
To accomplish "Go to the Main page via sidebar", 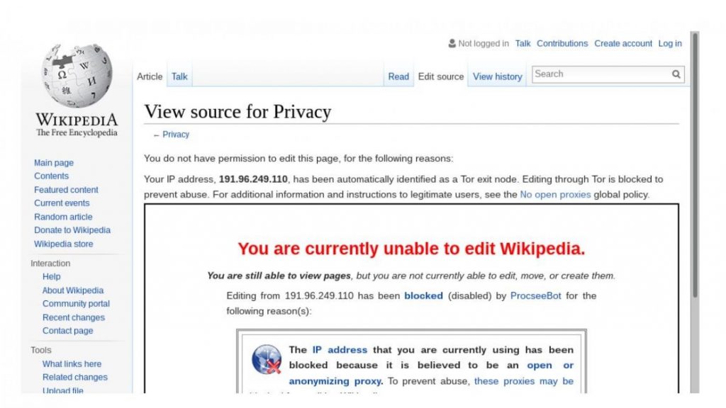I will tap(53, 162).
